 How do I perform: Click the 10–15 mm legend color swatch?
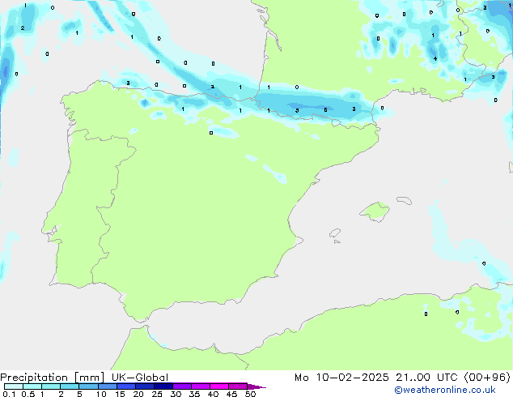click(107, 386)
